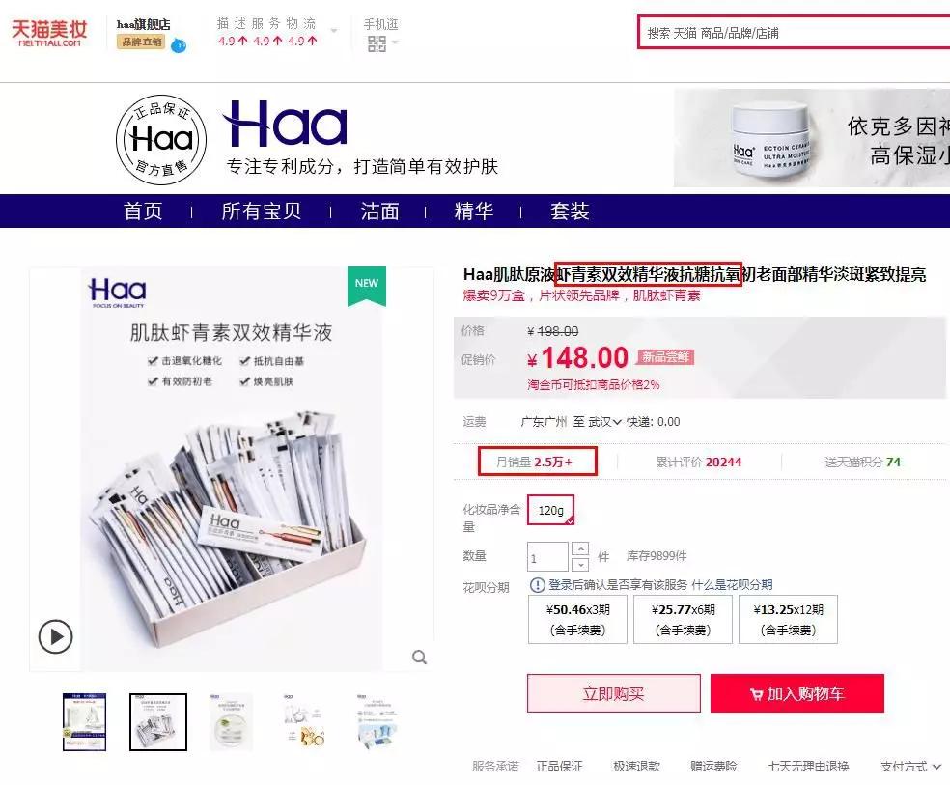Click the info icon beside 登录后确认
This screenshot has height=785, width=950.
coord(537,584)
